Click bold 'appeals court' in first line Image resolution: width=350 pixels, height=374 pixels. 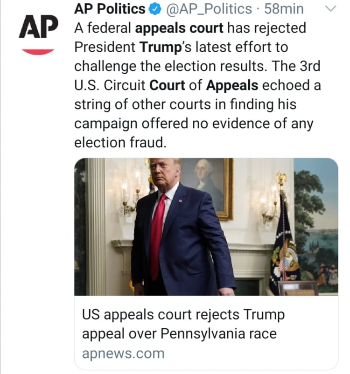point(179,28)
